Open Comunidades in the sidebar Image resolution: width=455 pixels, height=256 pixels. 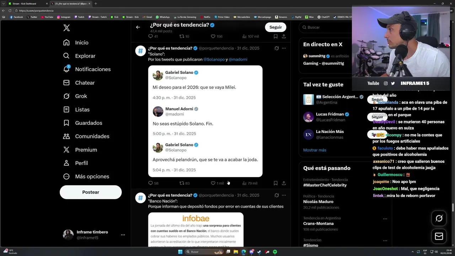click(x=86, y=137)
